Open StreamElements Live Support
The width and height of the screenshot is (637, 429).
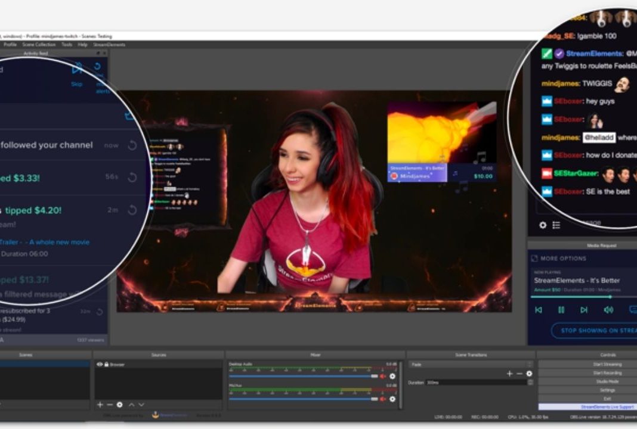click(608, 407)
